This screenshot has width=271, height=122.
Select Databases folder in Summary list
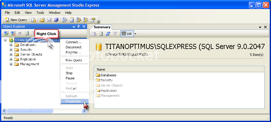106,75
